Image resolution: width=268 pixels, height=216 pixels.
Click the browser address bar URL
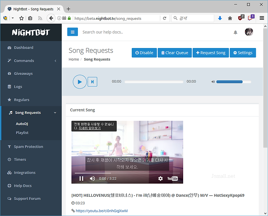(108, 18)
